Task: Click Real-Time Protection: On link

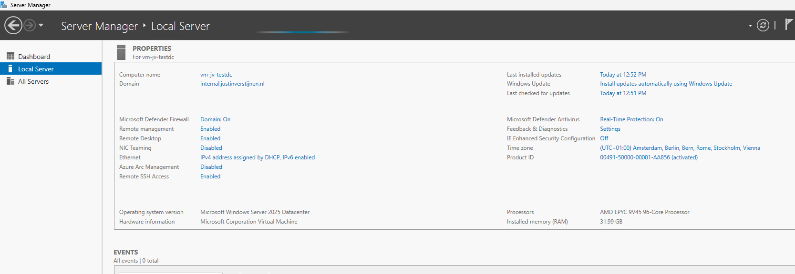Action: tap(631, 119)
